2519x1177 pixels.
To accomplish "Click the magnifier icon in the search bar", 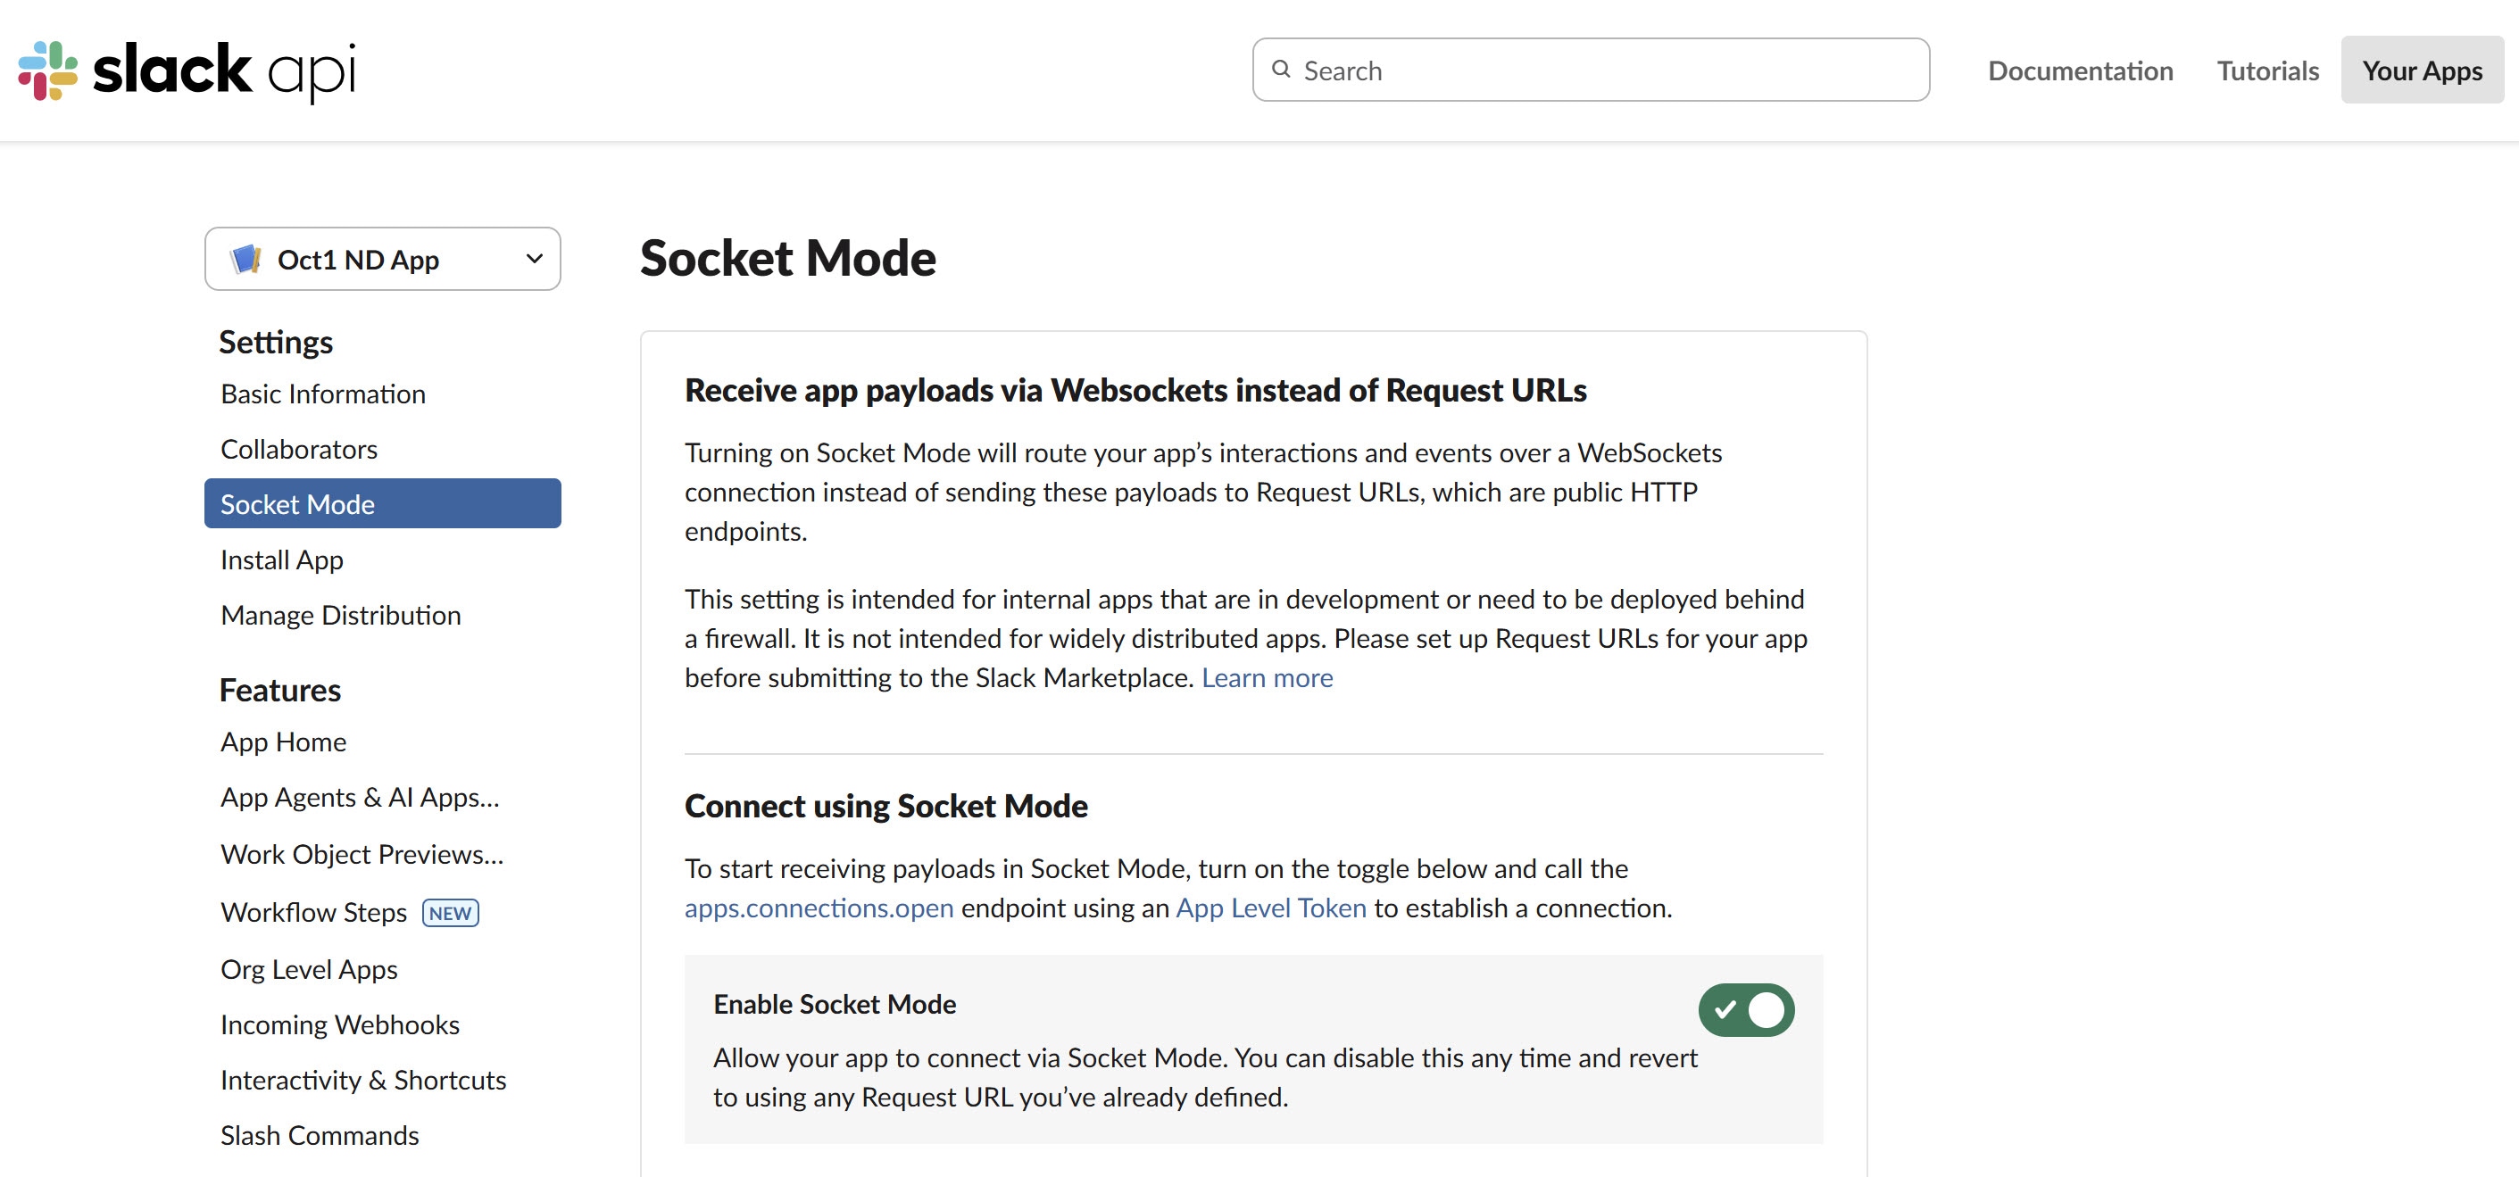I will coord(1282,70).
